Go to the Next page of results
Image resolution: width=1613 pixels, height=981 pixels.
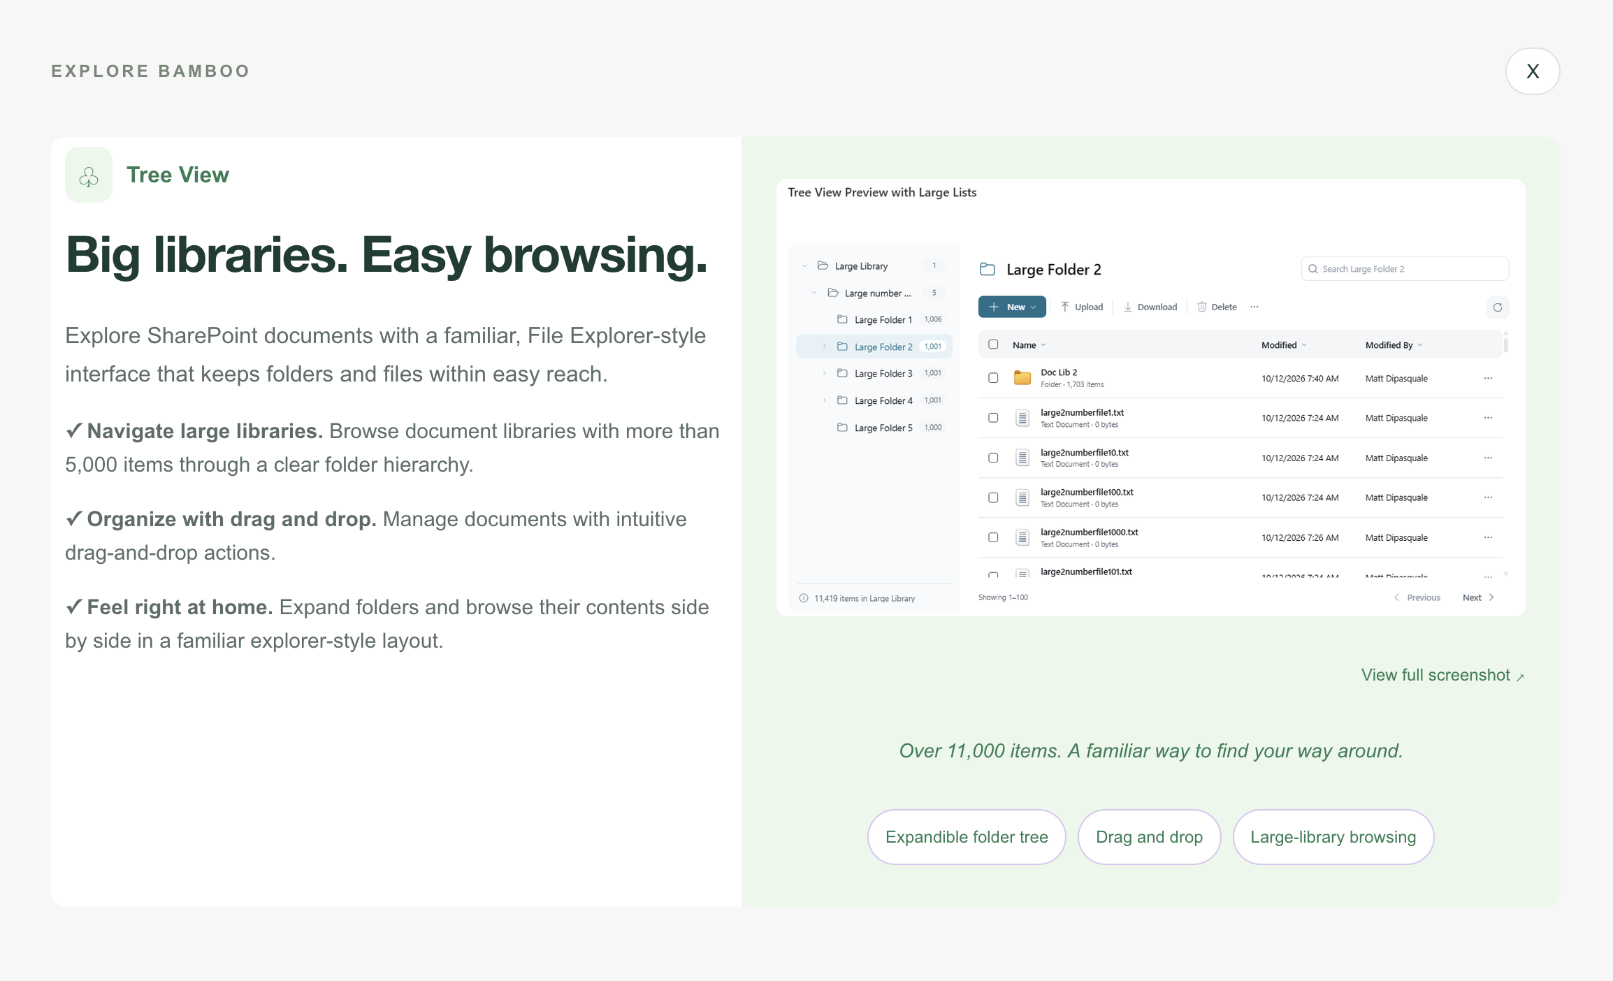point(1478,597)
